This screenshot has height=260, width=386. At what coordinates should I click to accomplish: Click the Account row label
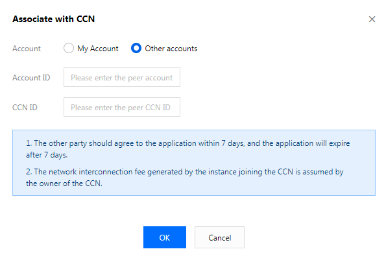(27, 49)
